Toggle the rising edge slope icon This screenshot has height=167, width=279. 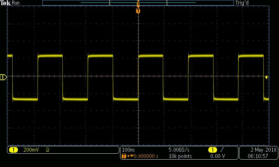(222, 150)
